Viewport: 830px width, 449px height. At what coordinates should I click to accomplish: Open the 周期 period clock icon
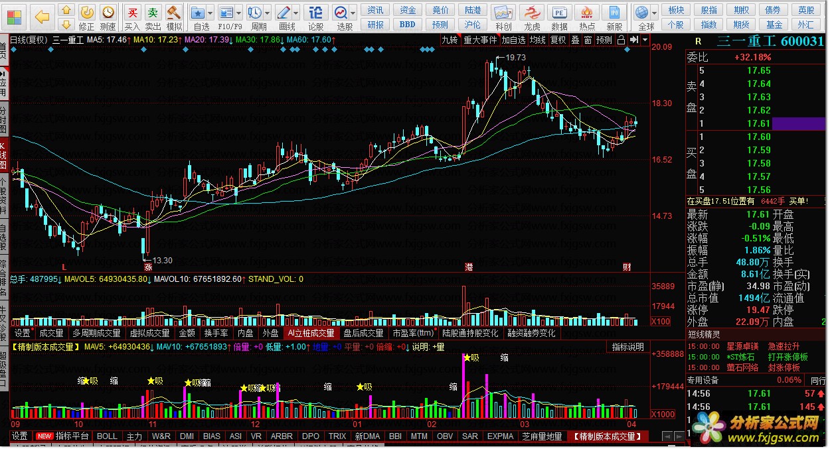click(255, 12)
